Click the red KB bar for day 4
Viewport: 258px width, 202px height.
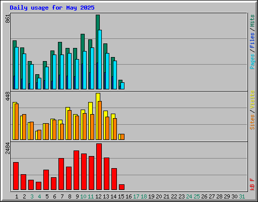click(x=38, y=186)
